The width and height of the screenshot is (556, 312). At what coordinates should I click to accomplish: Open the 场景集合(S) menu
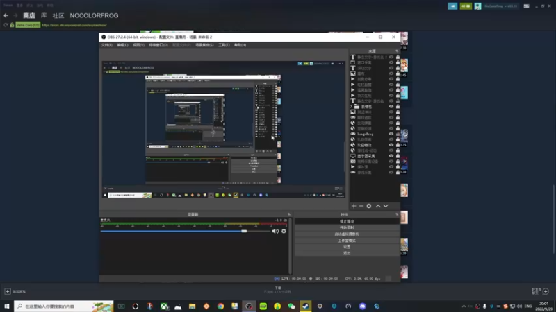pyautogui.click(x=204, y=45)
